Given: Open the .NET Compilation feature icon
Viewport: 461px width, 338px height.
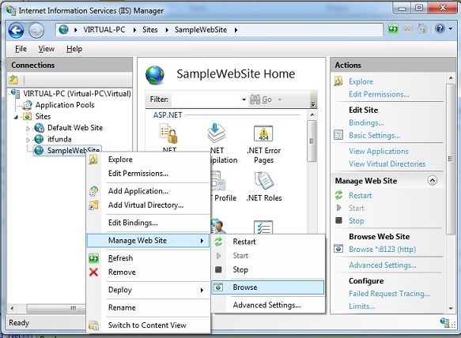Looking at the screenshot, I should [216, 133].
